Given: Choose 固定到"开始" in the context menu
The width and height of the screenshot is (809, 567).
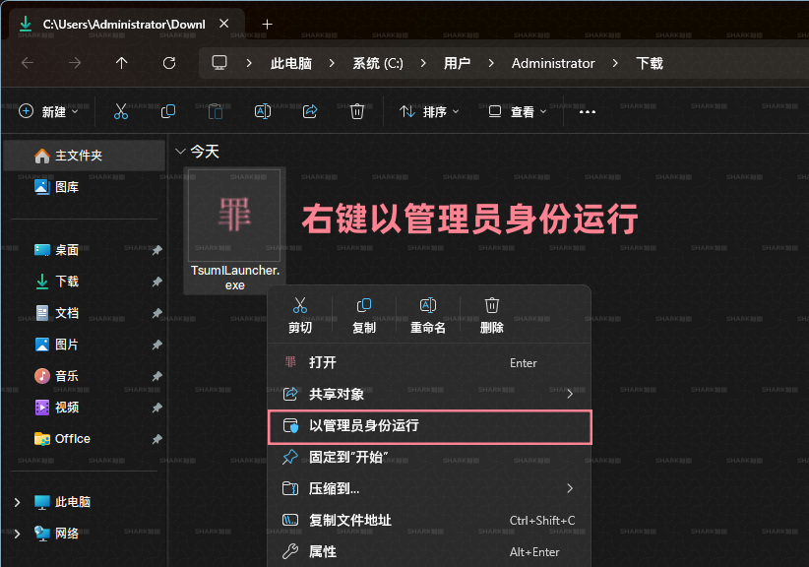Looking at the screenshot, I should [x=429, y=457].
